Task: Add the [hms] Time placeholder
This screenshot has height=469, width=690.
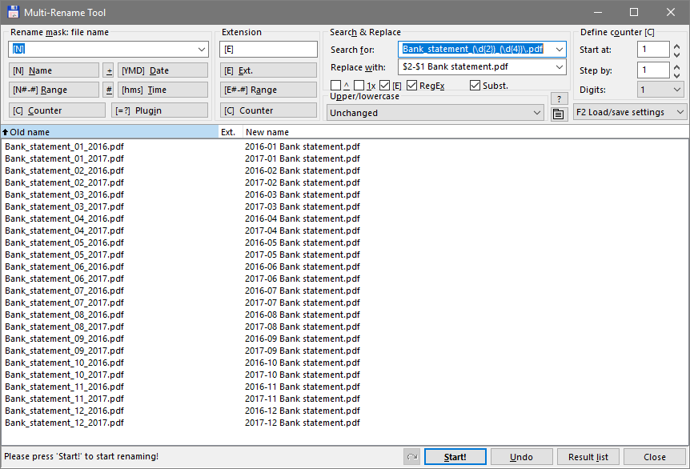Action: click(x=161, y=90)
